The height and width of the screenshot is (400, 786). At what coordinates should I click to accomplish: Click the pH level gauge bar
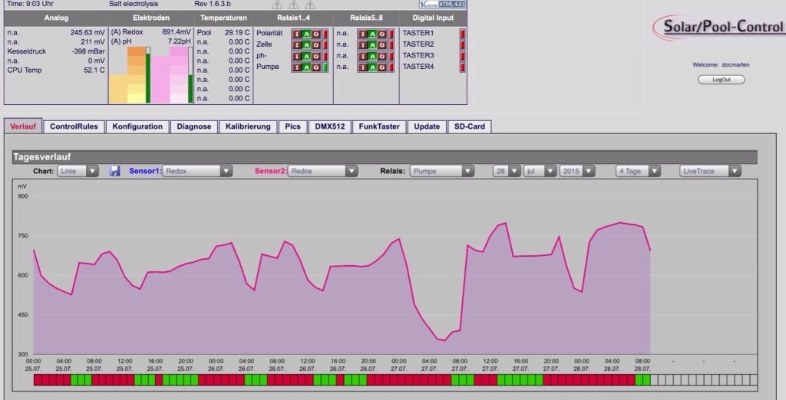click(x=190, y=75)
